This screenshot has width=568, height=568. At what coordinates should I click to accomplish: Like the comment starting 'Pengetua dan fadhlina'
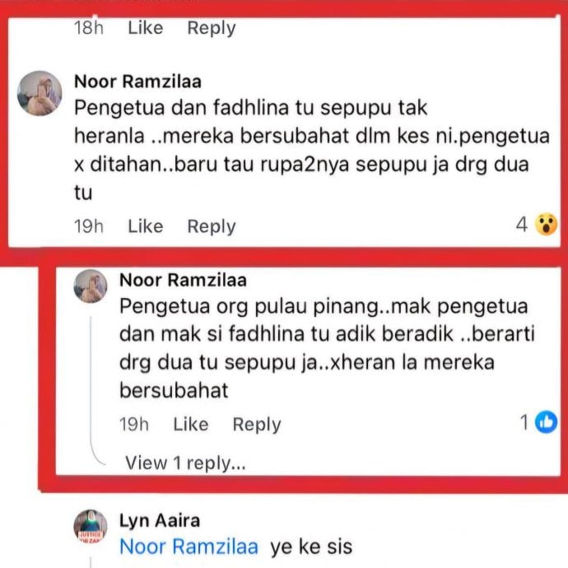(x=146, y=226)
